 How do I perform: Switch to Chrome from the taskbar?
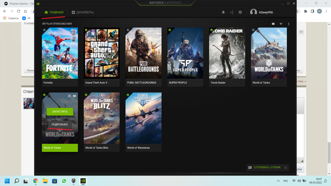point(36,181)
